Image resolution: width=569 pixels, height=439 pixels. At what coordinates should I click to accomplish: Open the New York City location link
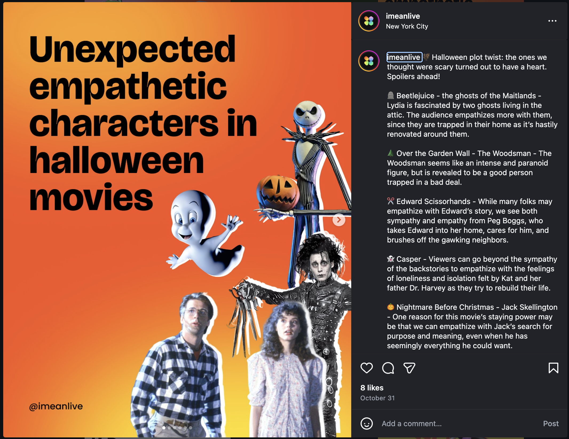click(x=407, y=26)
